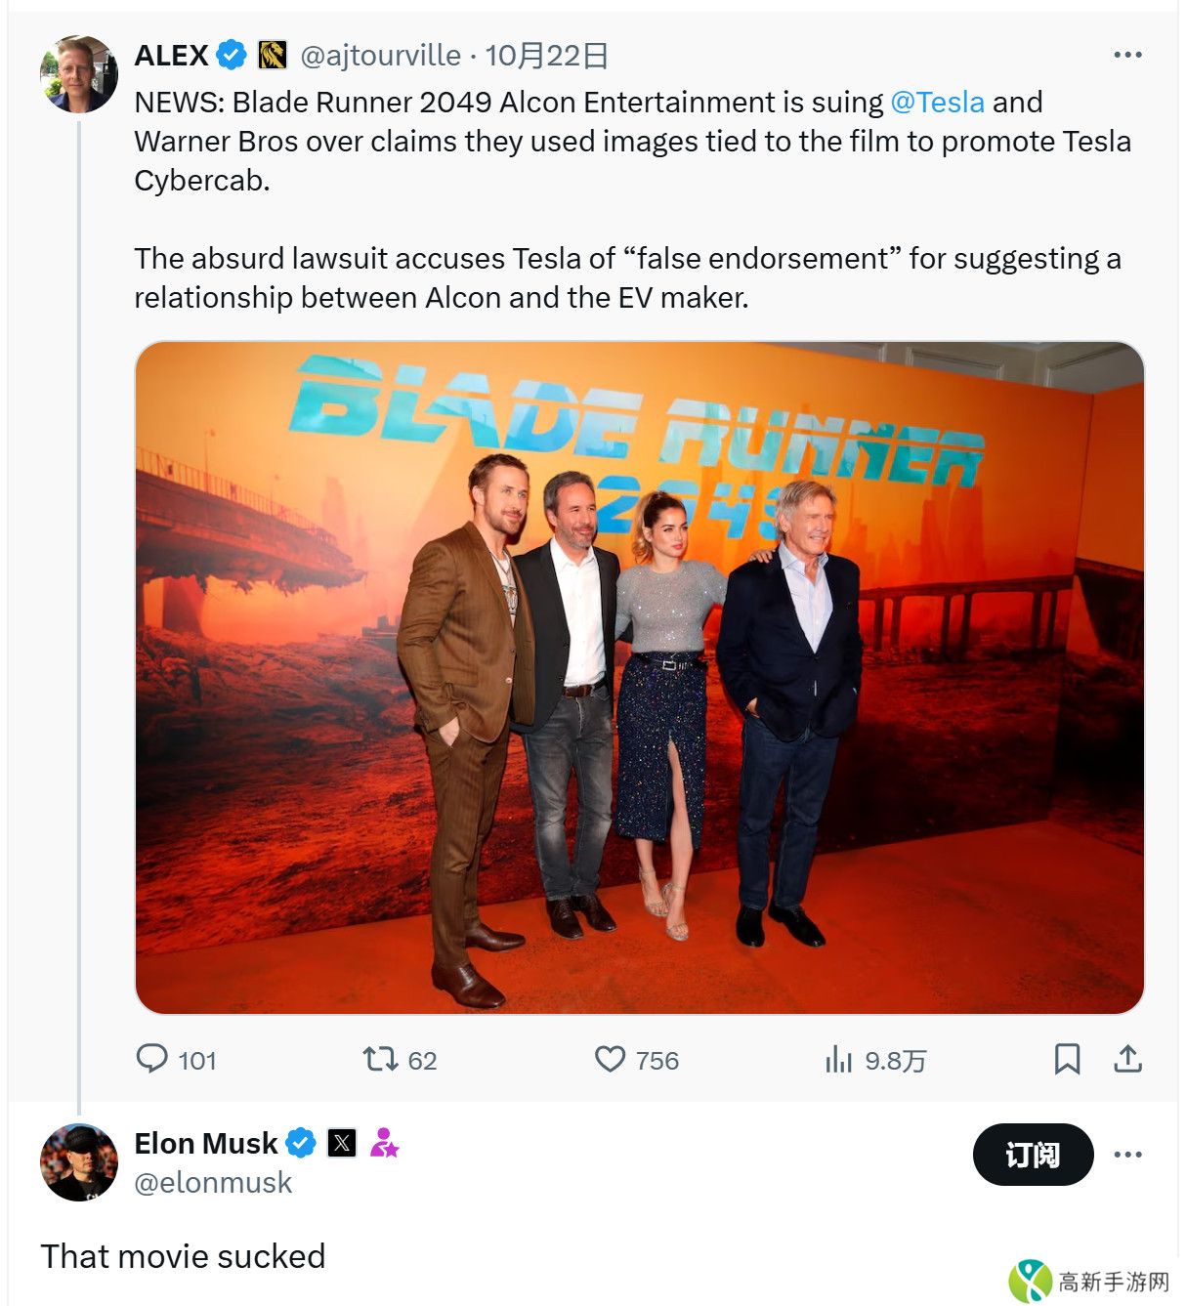Like the tweet with heart icon
The height and width of the screenshot is (1306, 1186).
coord(611,1059)
